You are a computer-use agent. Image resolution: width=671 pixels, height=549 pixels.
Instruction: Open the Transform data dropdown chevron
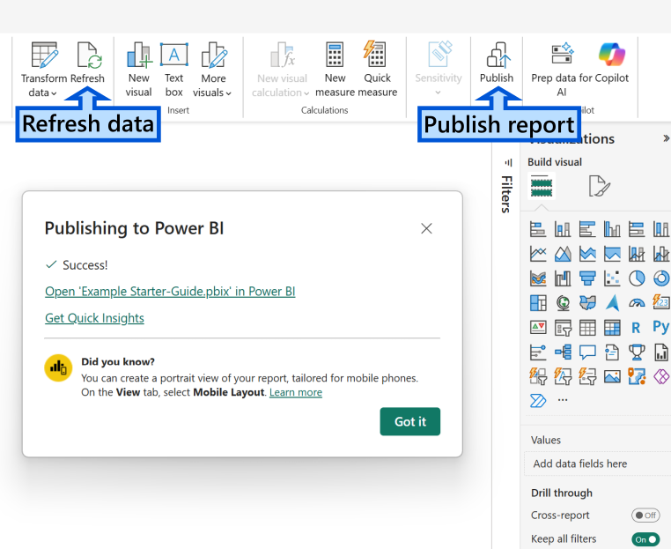tap(54, 93)
